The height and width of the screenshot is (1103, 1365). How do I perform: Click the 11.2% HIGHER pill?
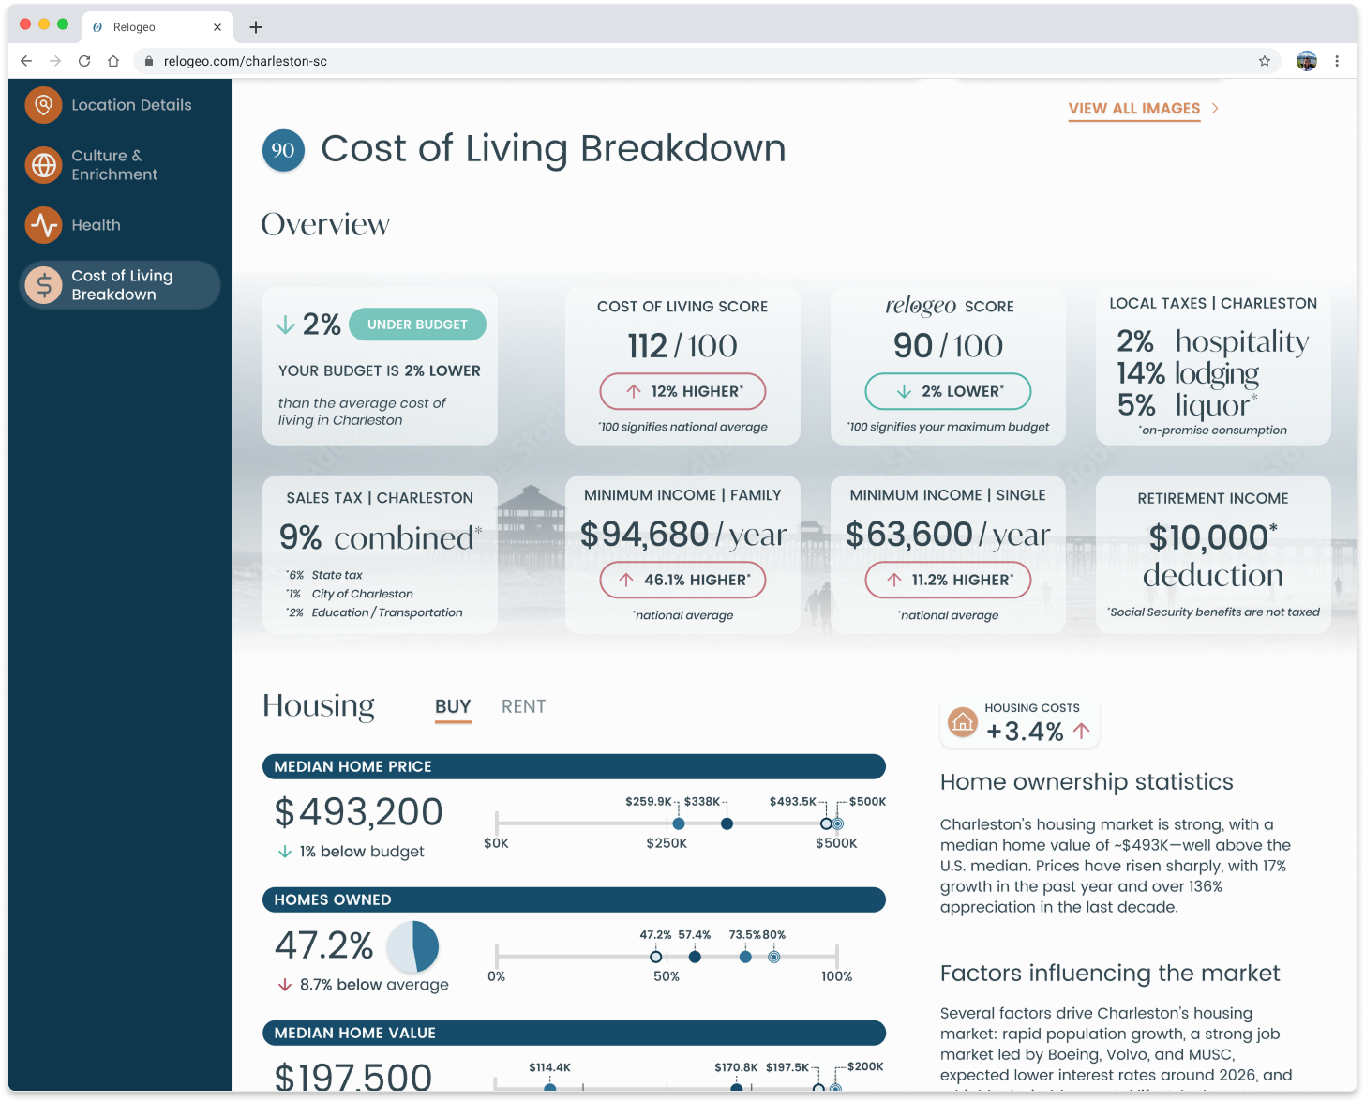click(x=948, y=580)
